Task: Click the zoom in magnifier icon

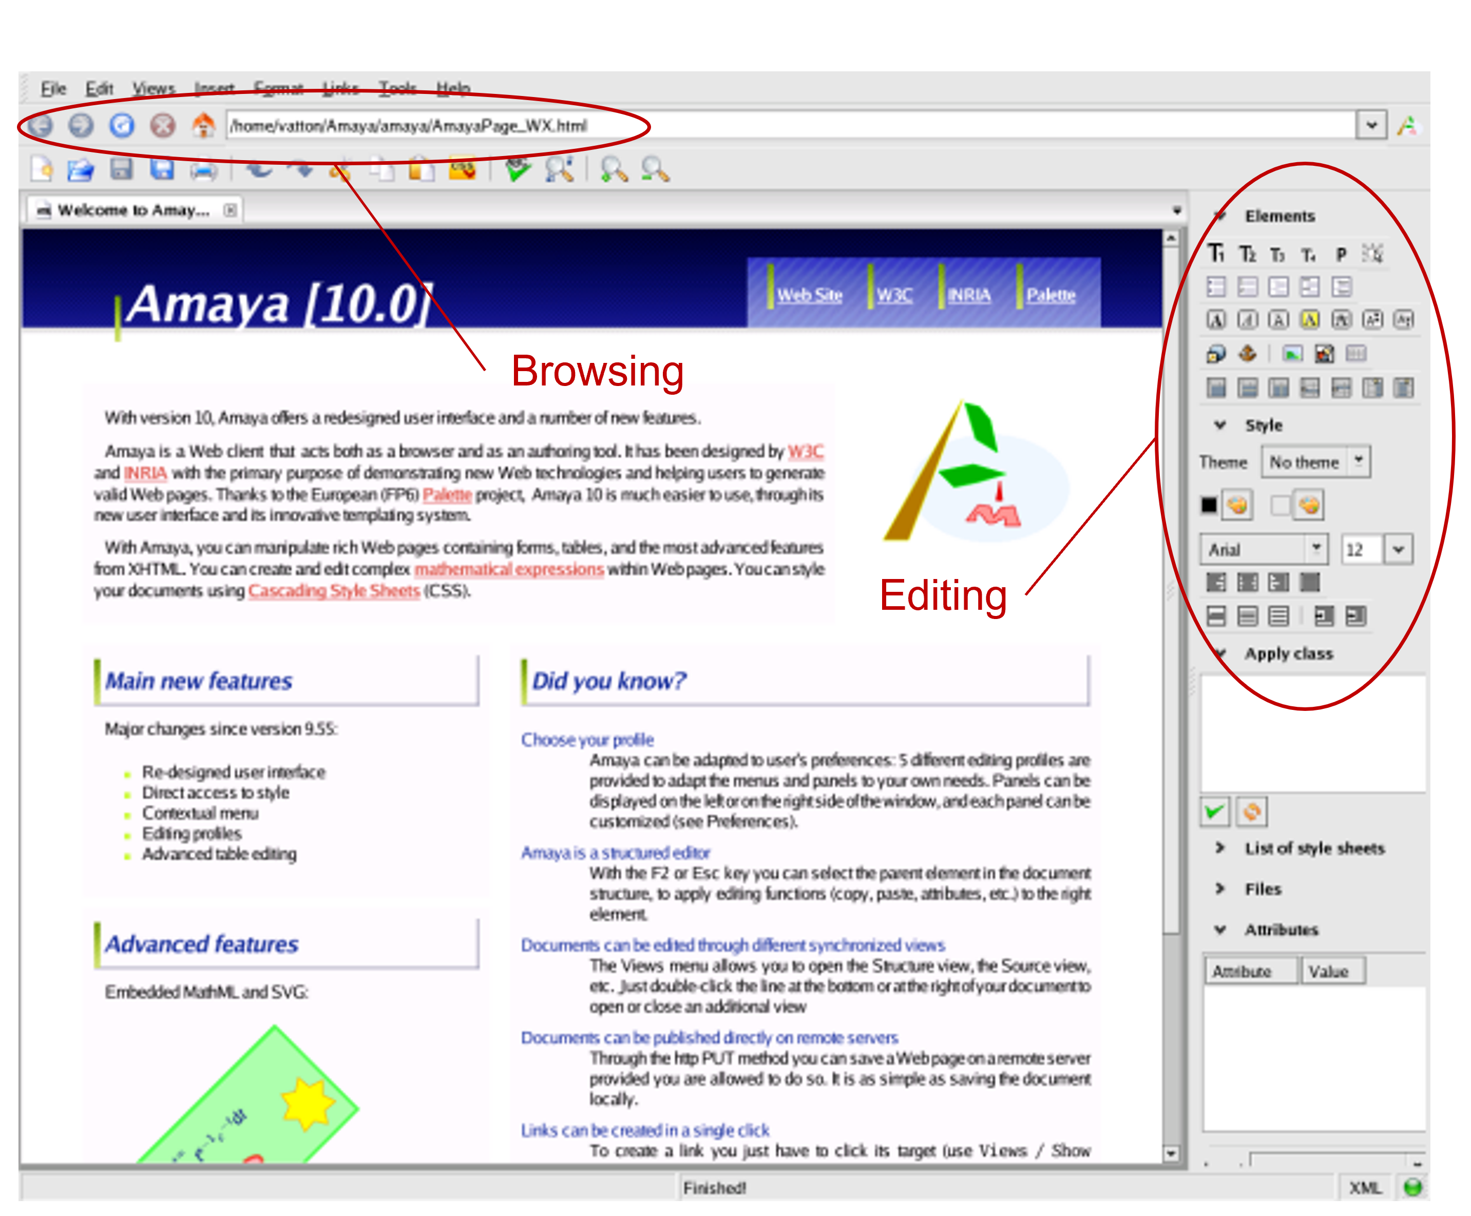Action: pos(614,169)
